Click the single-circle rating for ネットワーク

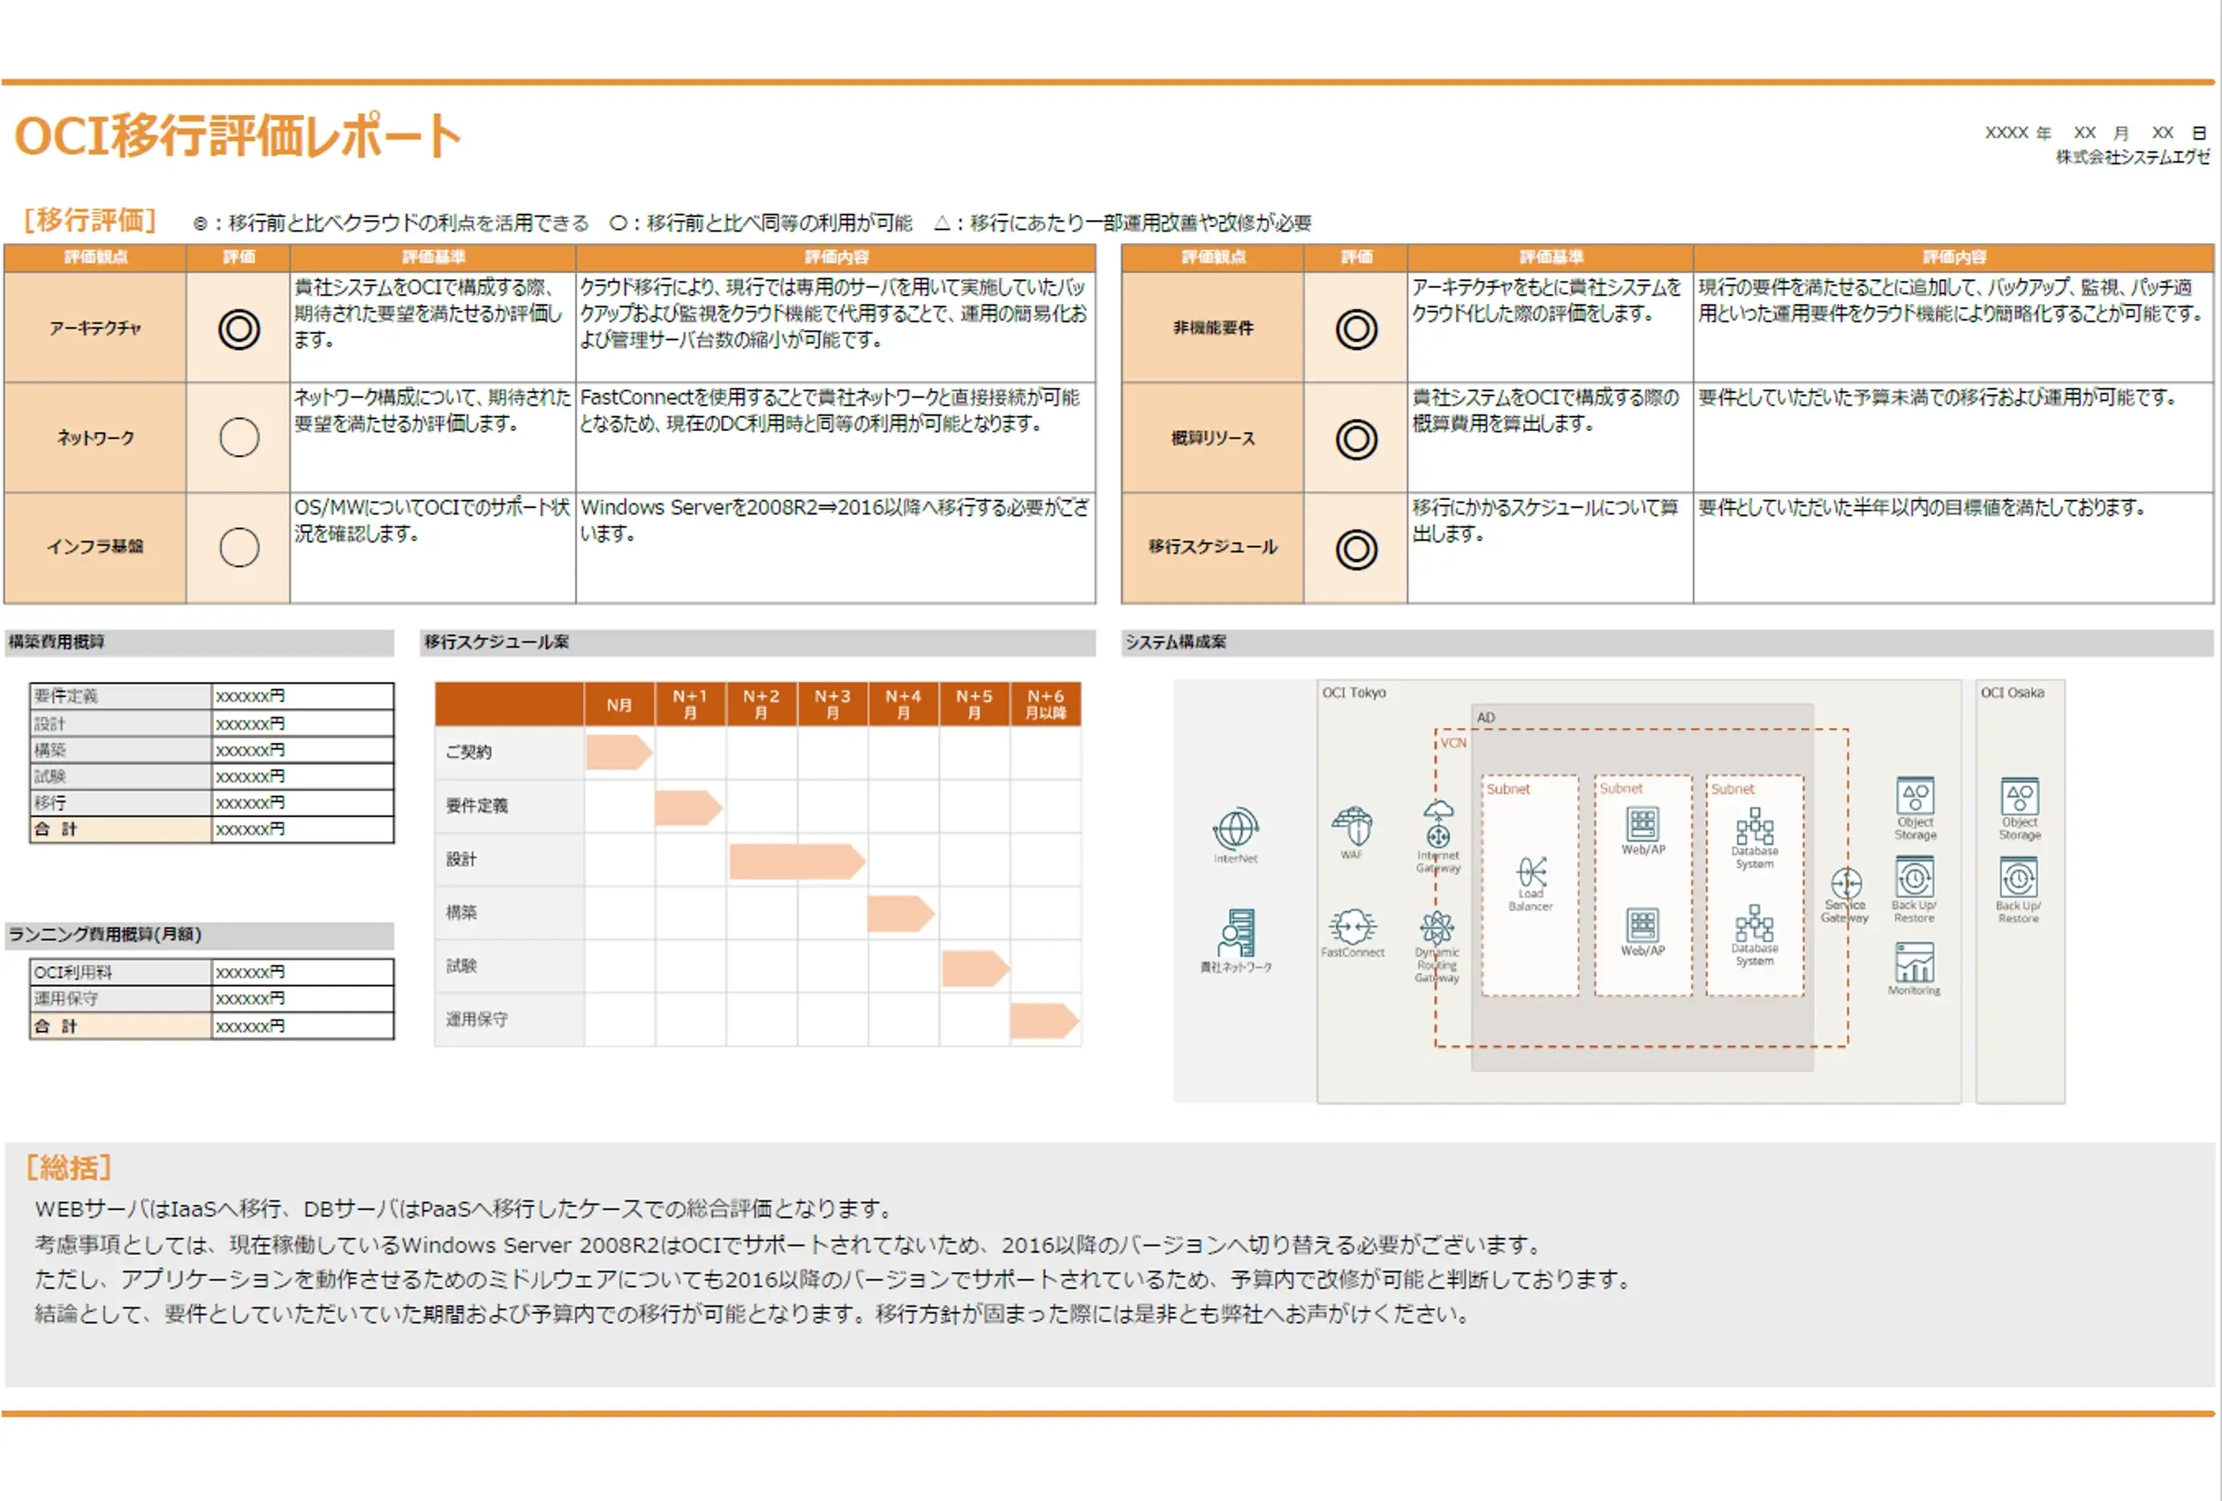pos(239,437)
